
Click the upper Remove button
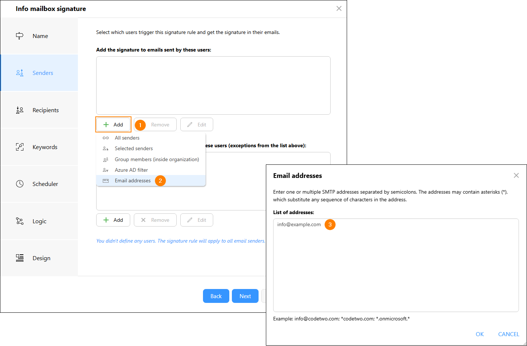click(x=155, y=125)
